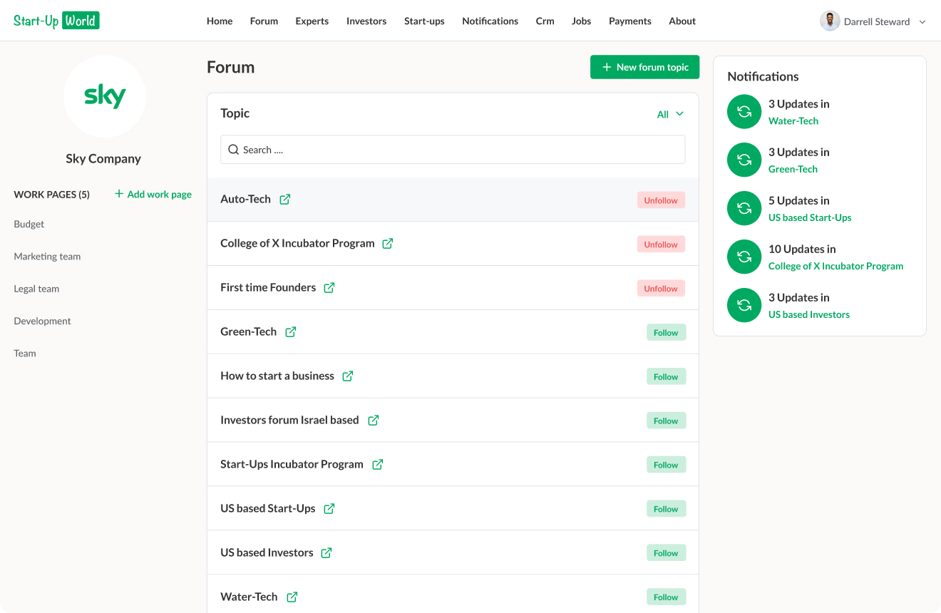941x613 pixels.
Task: Follow the How to start a business topic
Action: pos(666,376)
